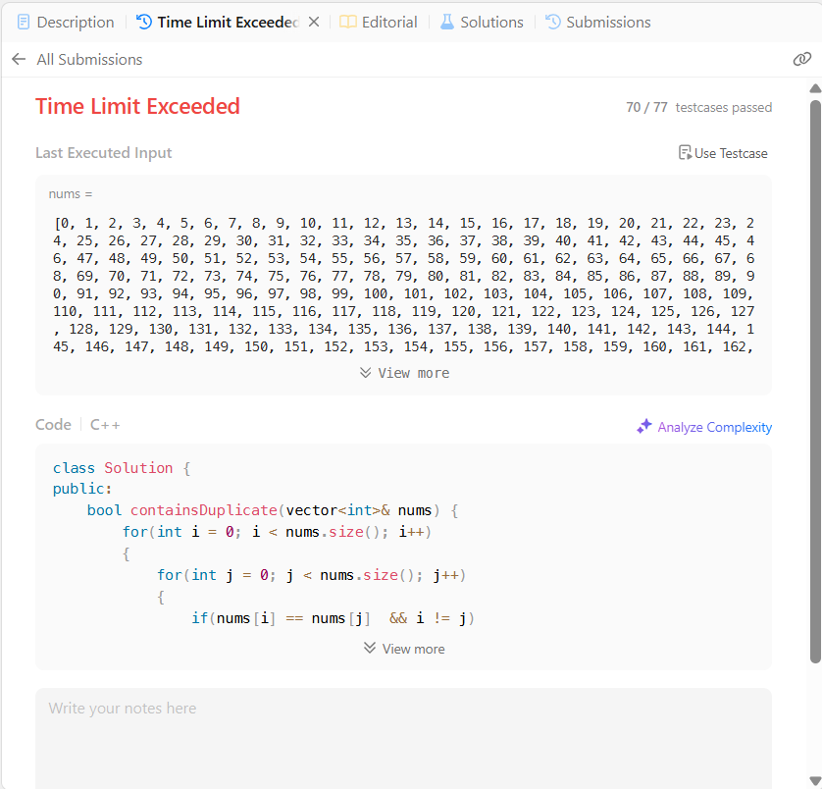The height and width of the screenshot is (789, 822).
Task: Open the Submissions tab
Action: (598, 22)
